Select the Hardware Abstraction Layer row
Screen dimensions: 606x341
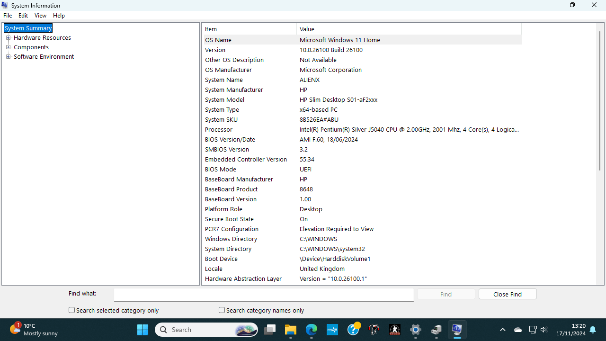(363, 279)
